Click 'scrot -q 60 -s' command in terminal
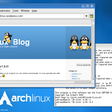112x112 pixels. click(x=83, y=100)
